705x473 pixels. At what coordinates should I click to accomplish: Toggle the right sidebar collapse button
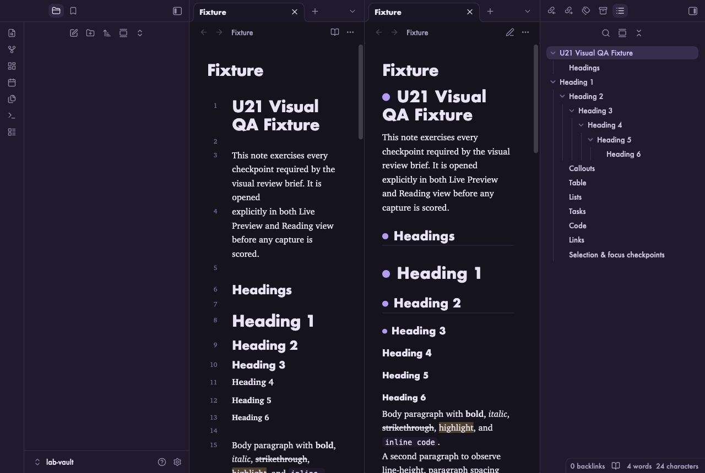693,11
